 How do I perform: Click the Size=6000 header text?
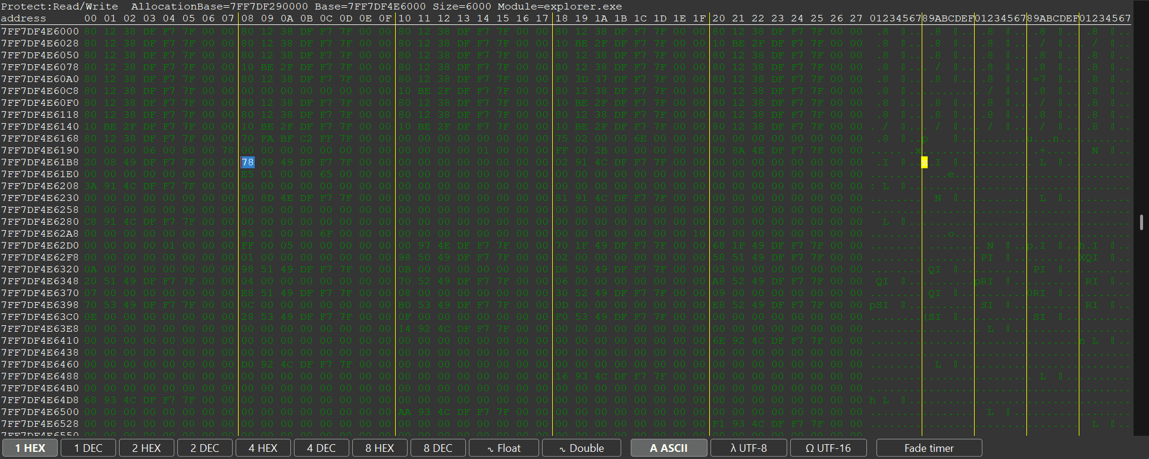[462, 7]
